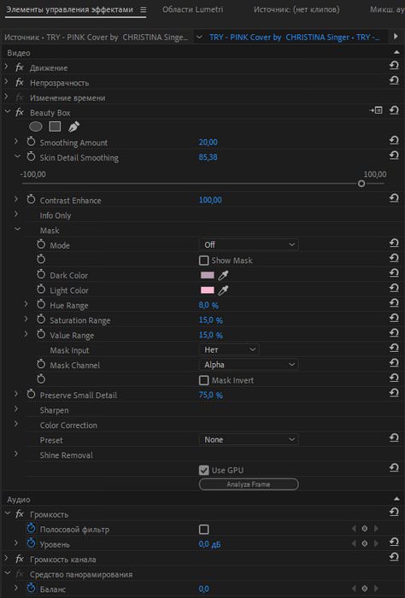
Task: Enable the Mask Invert checkbox
Action: (204, 380)
